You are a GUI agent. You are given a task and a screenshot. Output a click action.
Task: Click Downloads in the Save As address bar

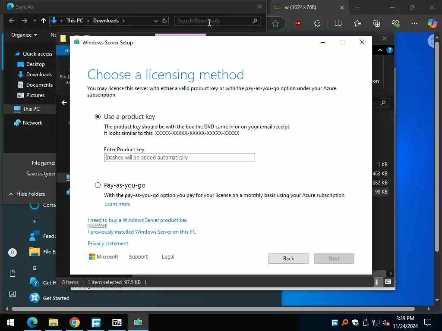[106, 21]
